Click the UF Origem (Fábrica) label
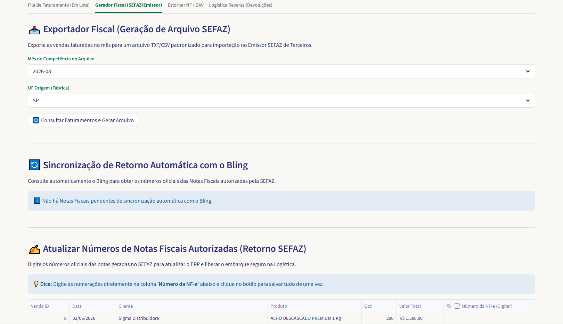Screen dimensions: 563x324 point(49,88)
